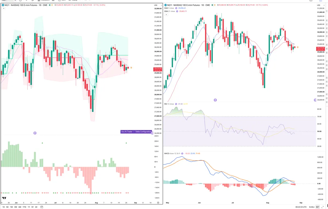
Task: Select the 1D time range
Action: [x=3, y=207]
